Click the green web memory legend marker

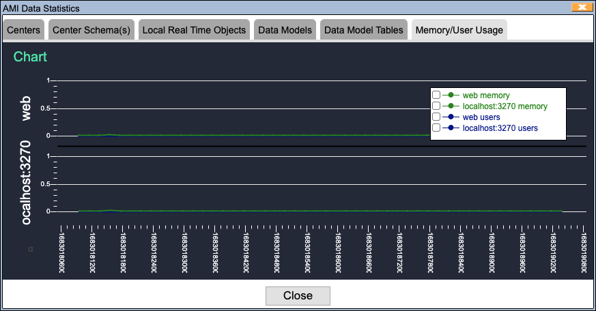[451, 95]
